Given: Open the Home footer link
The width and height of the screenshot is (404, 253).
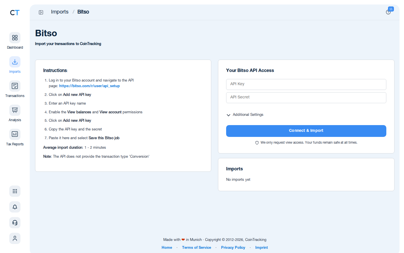Looking at the screenshot, I should point(167,247).
